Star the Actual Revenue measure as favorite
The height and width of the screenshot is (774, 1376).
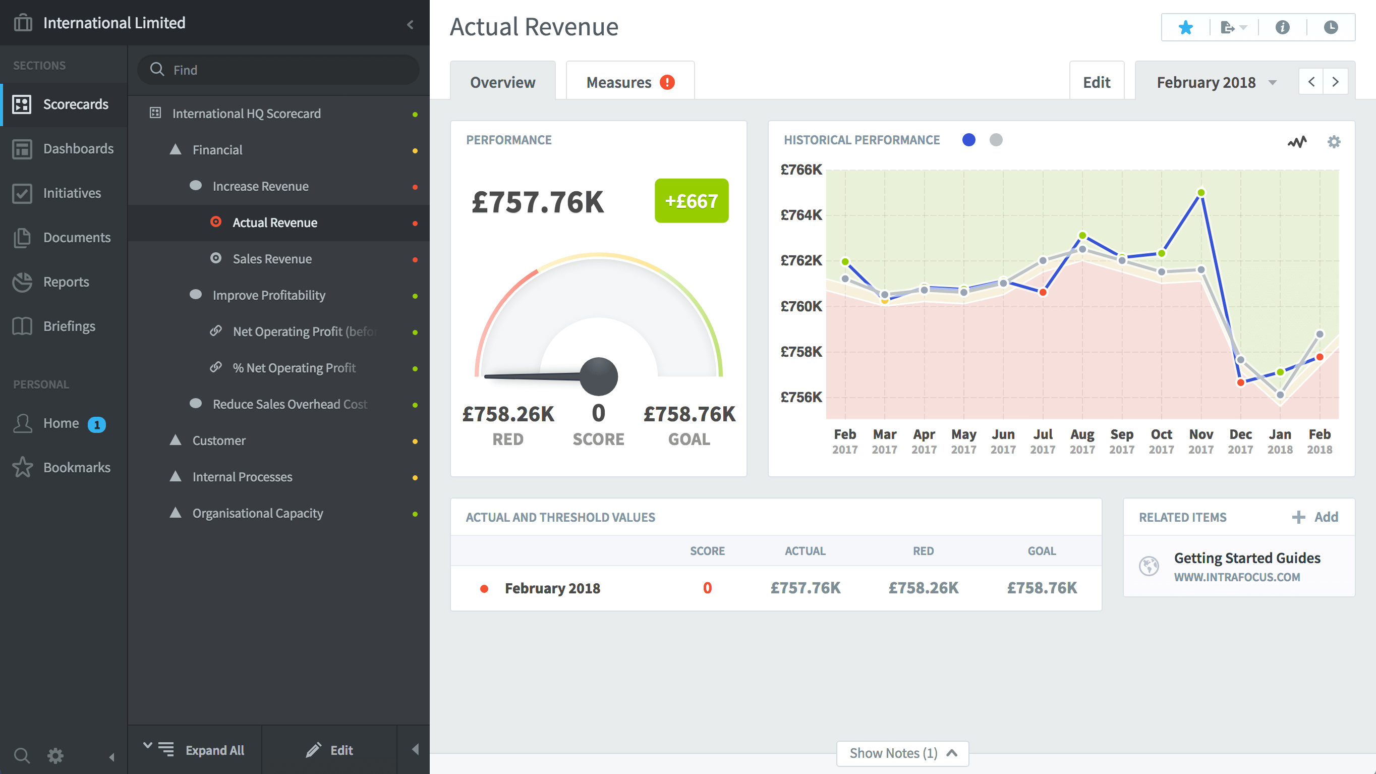(x=1185, y=27)
